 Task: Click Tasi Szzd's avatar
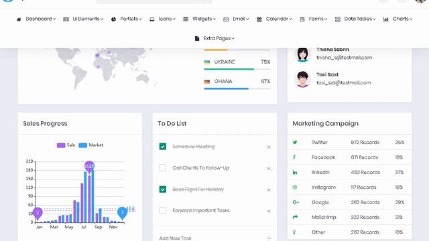pyautogui.click(x=302, y=79)
